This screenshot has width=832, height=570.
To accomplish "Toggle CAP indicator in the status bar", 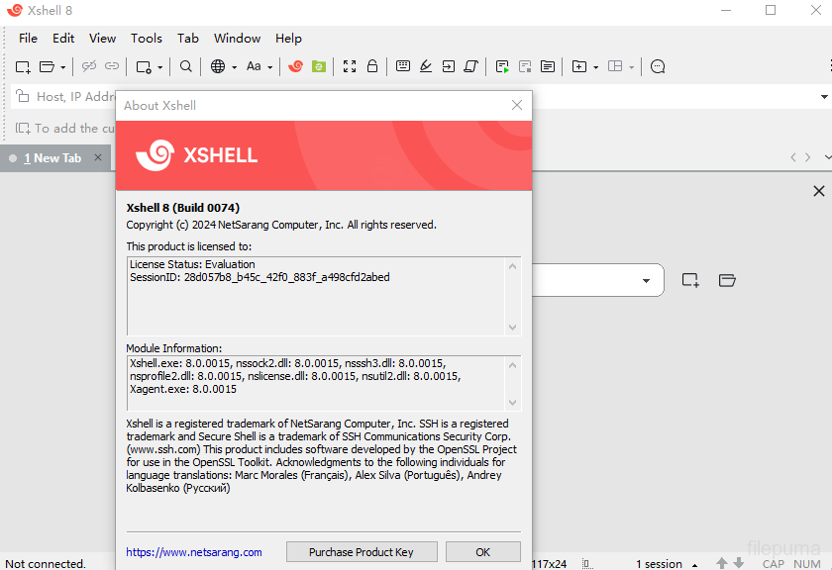I will [x=773, y=563].
